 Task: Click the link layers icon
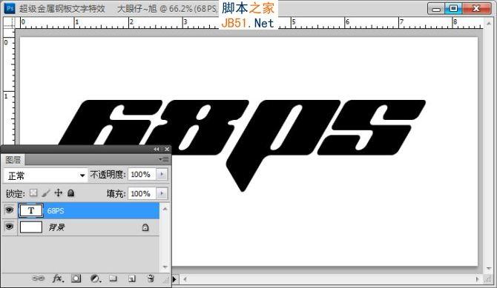click(x=39, y=278)
